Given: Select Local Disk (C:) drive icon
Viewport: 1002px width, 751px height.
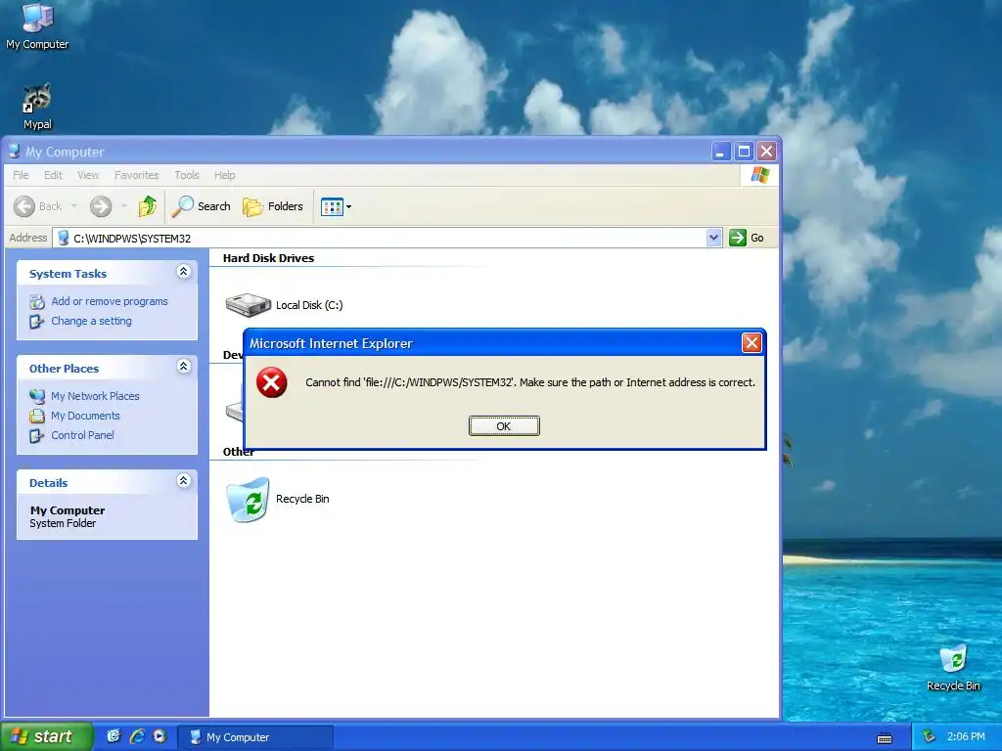Looking at the screenshot, I should pos(249,305).
